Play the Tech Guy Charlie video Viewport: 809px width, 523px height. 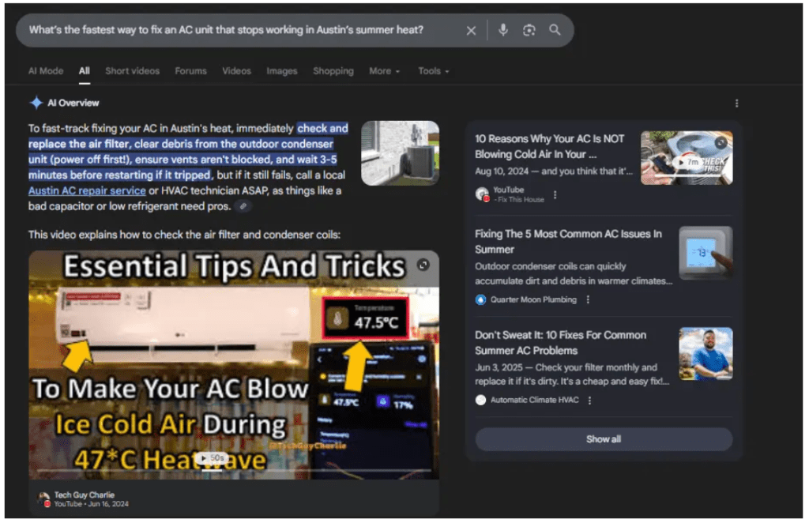[x=234, y=365]
